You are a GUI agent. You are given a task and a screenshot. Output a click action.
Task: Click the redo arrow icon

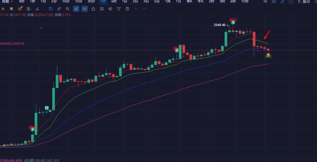(x=145, y=9)
